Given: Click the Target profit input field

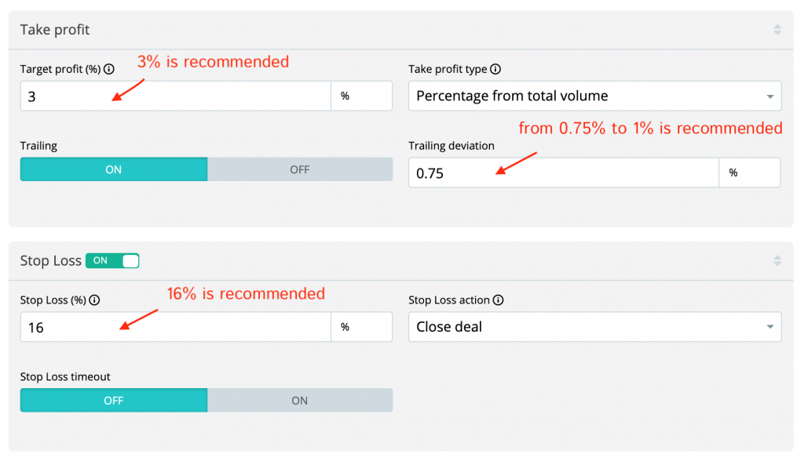Looking at the screenshot, I should click(175, 96).
